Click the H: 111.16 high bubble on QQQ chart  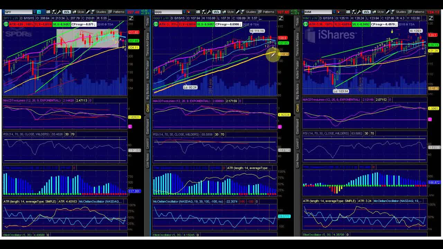(257, 31)
